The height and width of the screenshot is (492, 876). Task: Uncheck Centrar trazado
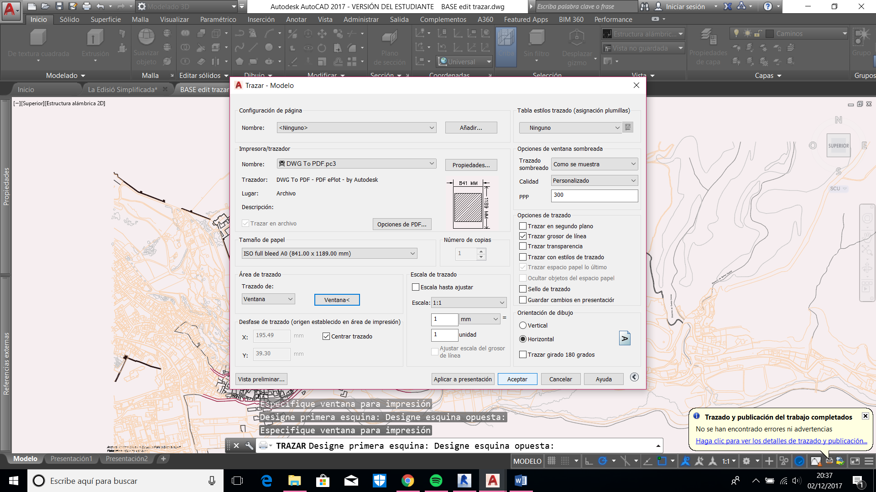click(326, 336)
